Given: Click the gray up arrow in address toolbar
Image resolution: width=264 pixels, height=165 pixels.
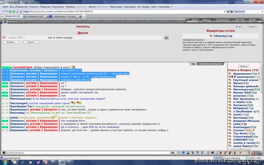Looking at the screenshot, I should pos(4,11).
